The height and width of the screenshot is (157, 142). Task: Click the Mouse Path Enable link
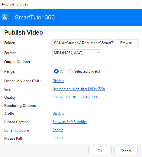[x=58, y=138]
